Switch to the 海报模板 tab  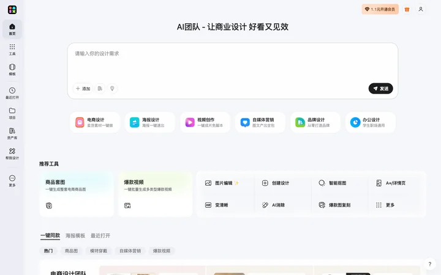click(x=75, y=236)
